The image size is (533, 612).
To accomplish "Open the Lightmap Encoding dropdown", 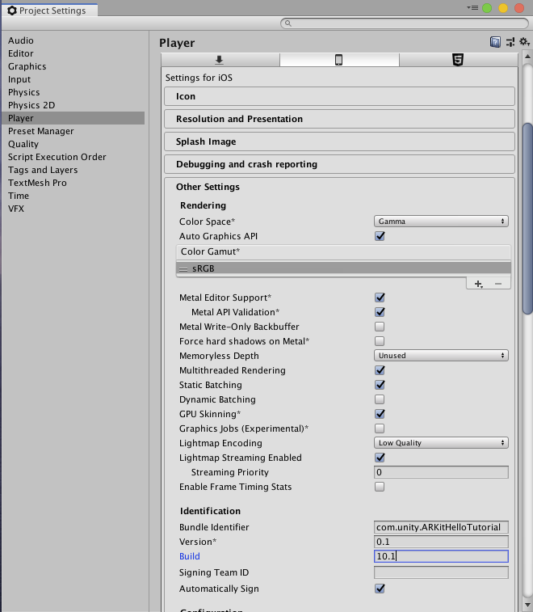I will [x=441, y=443].
